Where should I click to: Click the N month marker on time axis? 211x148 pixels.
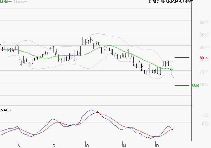124,146
